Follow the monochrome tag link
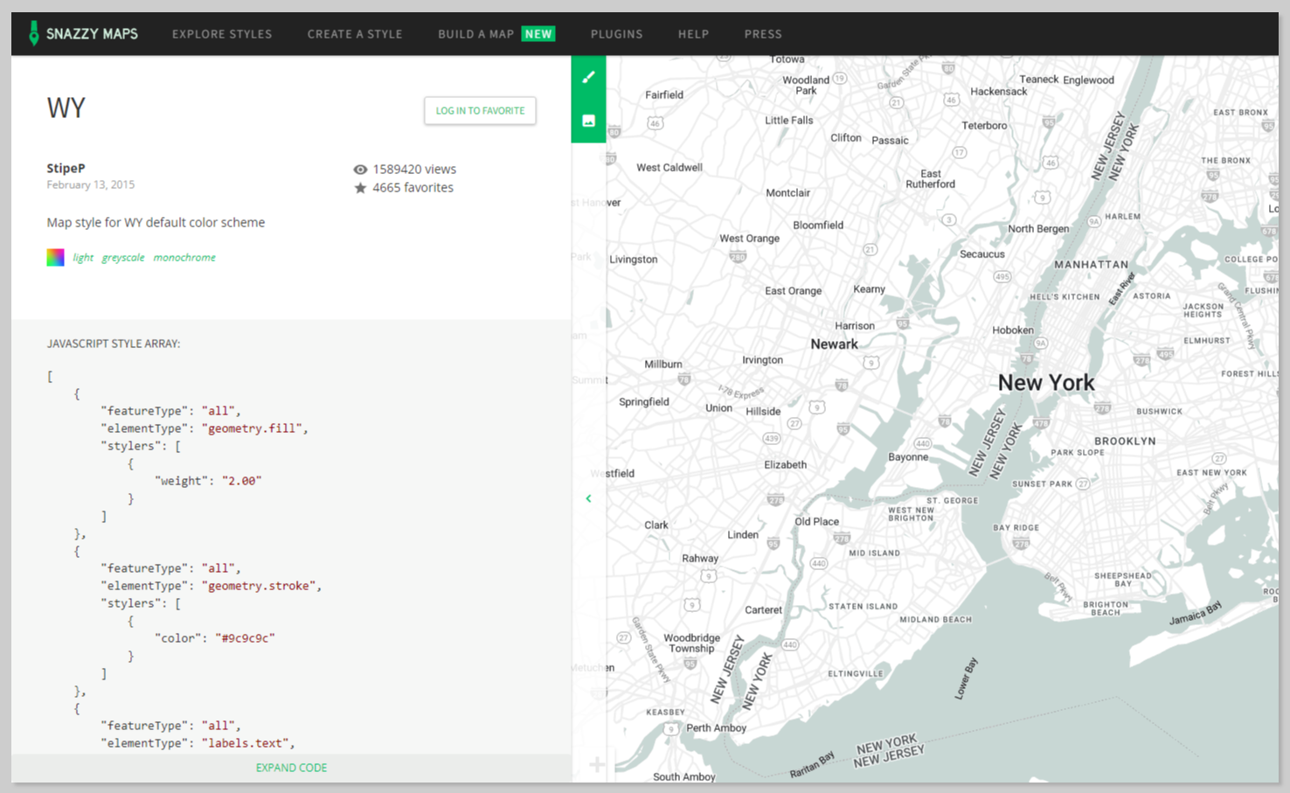Image resolution: width=1290 pixels, height=793 pixels. pos(184,258)
